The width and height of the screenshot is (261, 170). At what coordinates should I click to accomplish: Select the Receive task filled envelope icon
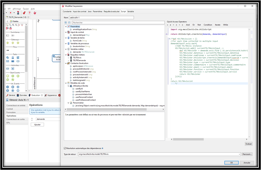tap(13, 61)
